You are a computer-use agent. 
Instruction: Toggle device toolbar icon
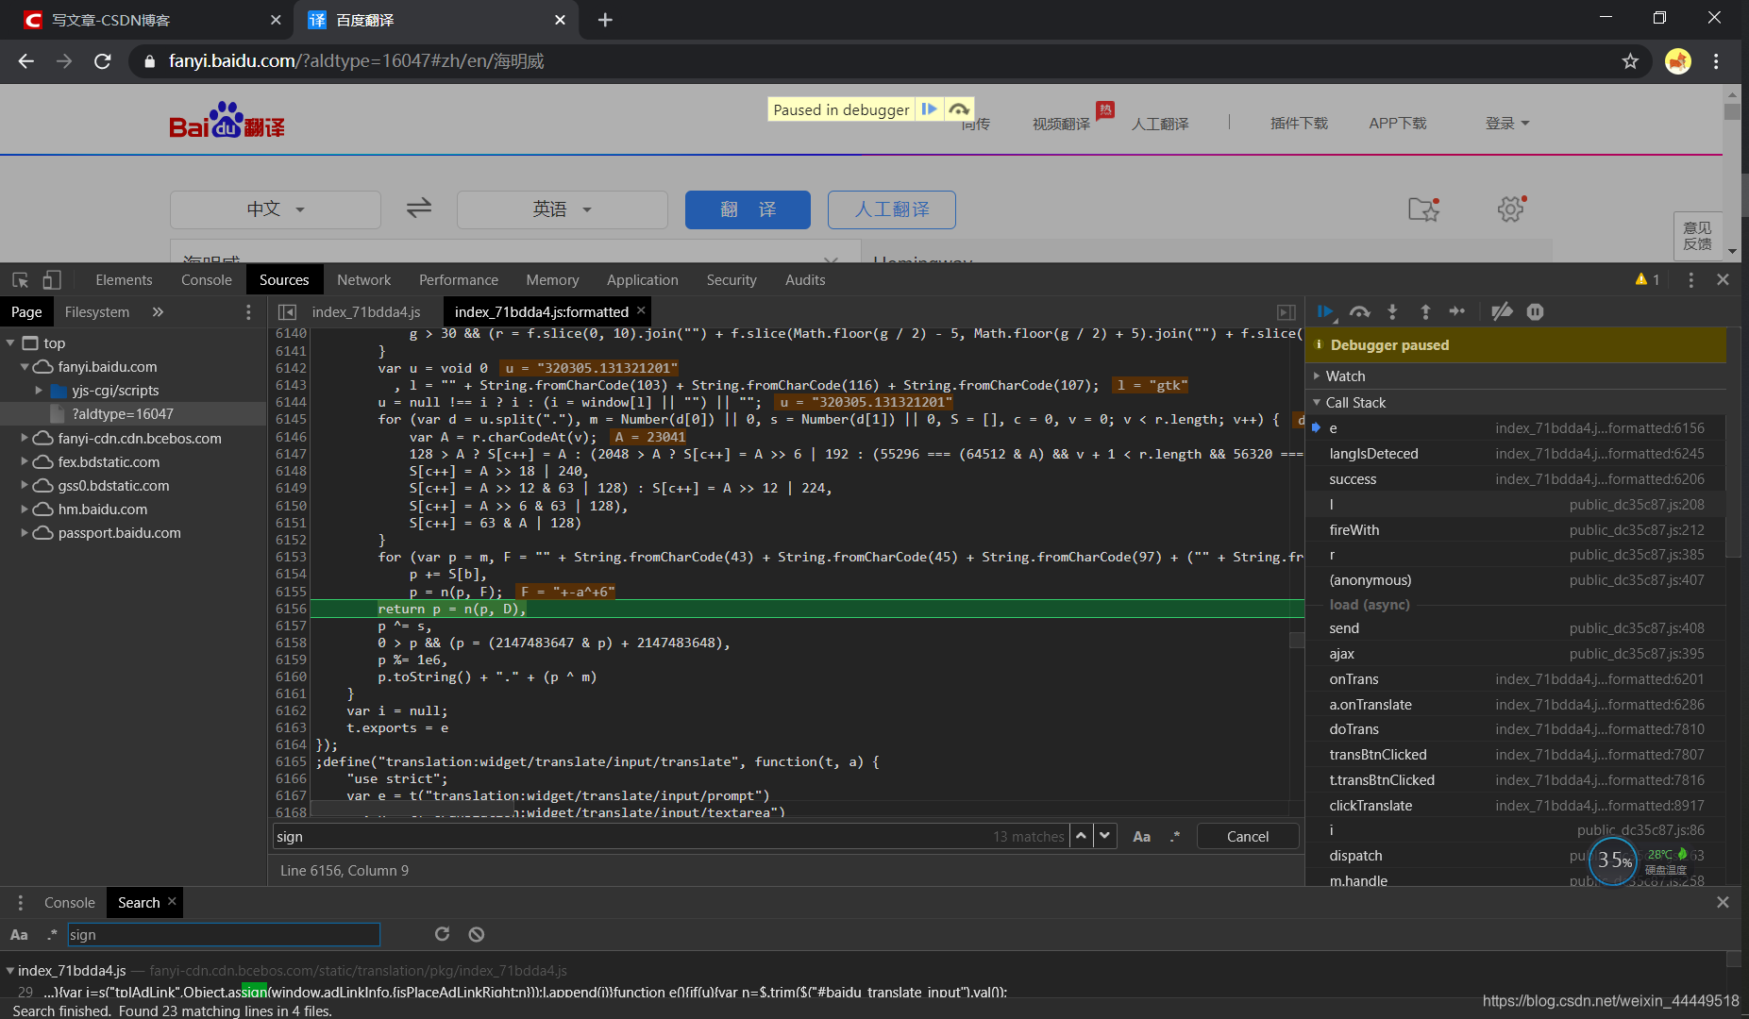[52, 280]
